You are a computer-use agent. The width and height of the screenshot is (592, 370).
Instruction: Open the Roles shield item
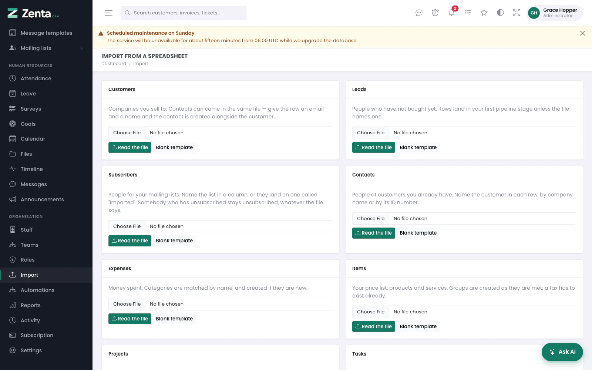click(46, 260)
